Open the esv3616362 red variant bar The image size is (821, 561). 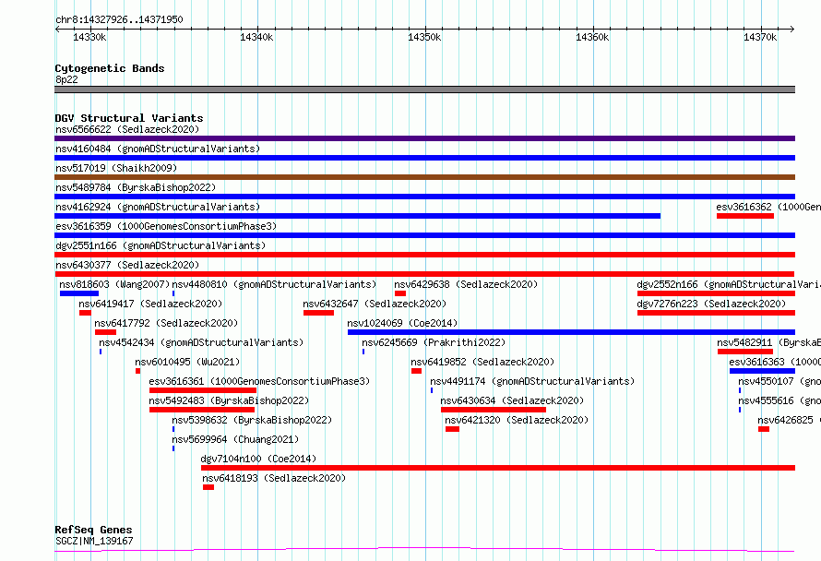point(745,216)
